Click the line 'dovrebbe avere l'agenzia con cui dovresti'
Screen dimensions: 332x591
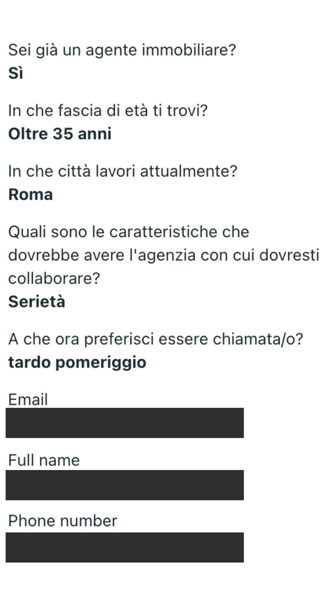164,255
